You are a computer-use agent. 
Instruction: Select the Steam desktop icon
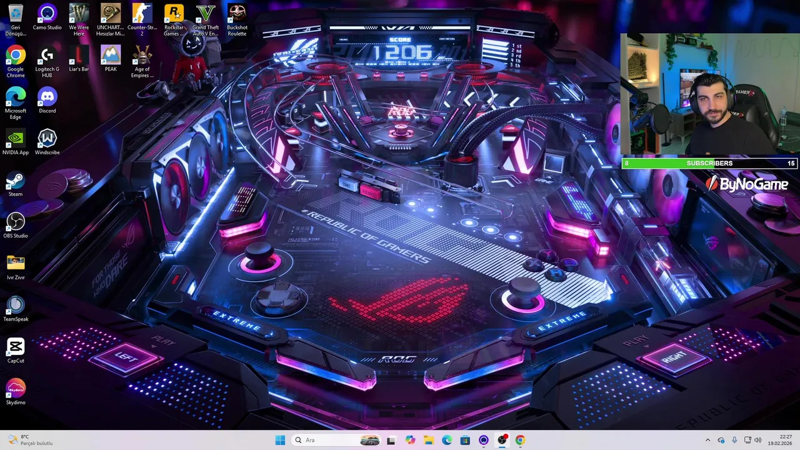click(16, 184)
